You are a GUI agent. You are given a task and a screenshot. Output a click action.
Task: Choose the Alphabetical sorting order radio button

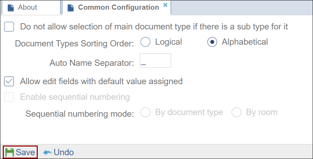(x=212, y=42)
